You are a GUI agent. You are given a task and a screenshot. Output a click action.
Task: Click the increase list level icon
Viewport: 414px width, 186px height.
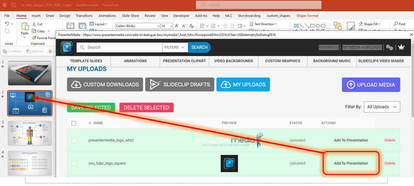232,26
